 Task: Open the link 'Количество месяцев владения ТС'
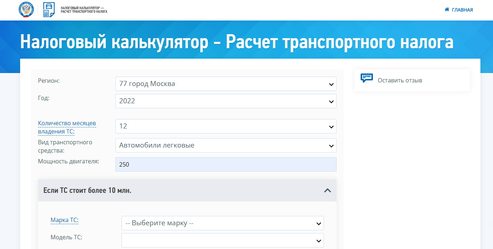tap(67, 127)
